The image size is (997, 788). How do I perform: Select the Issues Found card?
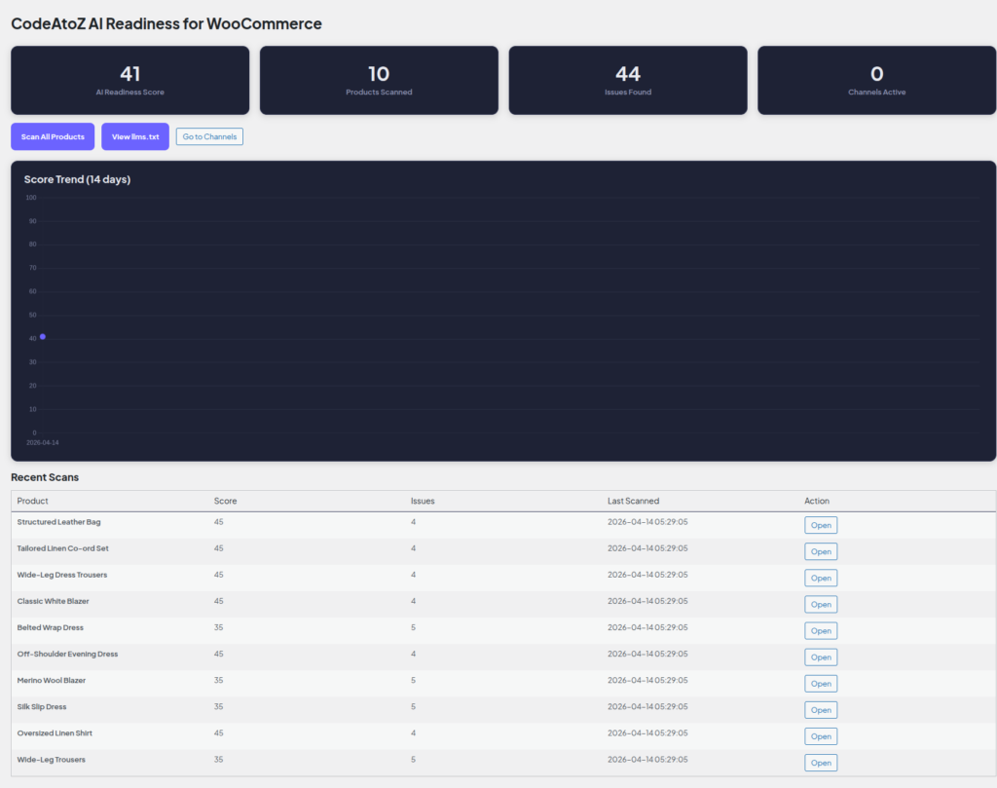pos(628,80)
